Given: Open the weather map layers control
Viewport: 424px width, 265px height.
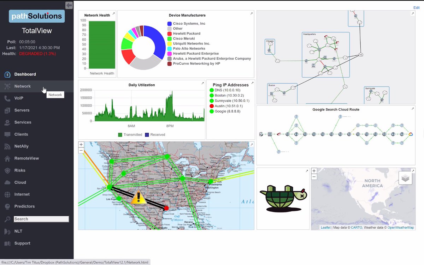Looking at the screenshot, I should (x=405, y=178).
